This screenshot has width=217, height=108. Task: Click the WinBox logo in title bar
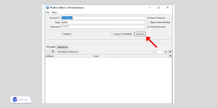[x=48, y=8]
